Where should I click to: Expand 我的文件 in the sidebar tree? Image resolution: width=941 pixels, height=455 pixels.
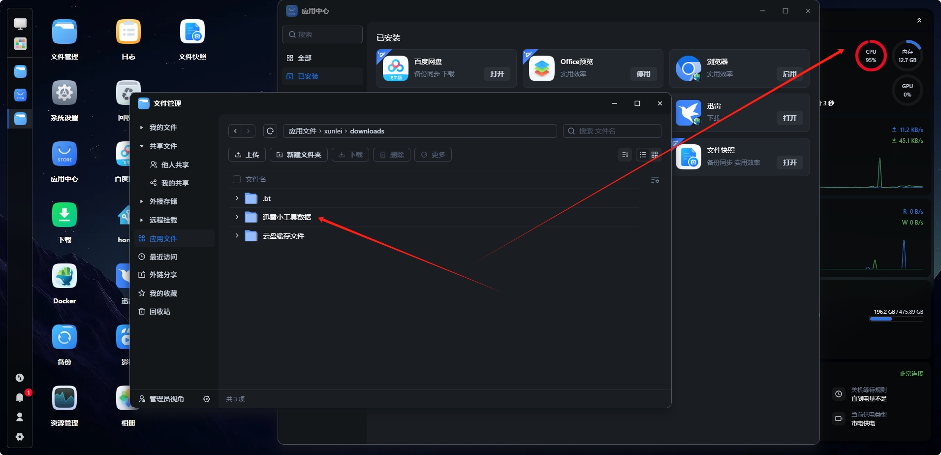tap(142, 128)
